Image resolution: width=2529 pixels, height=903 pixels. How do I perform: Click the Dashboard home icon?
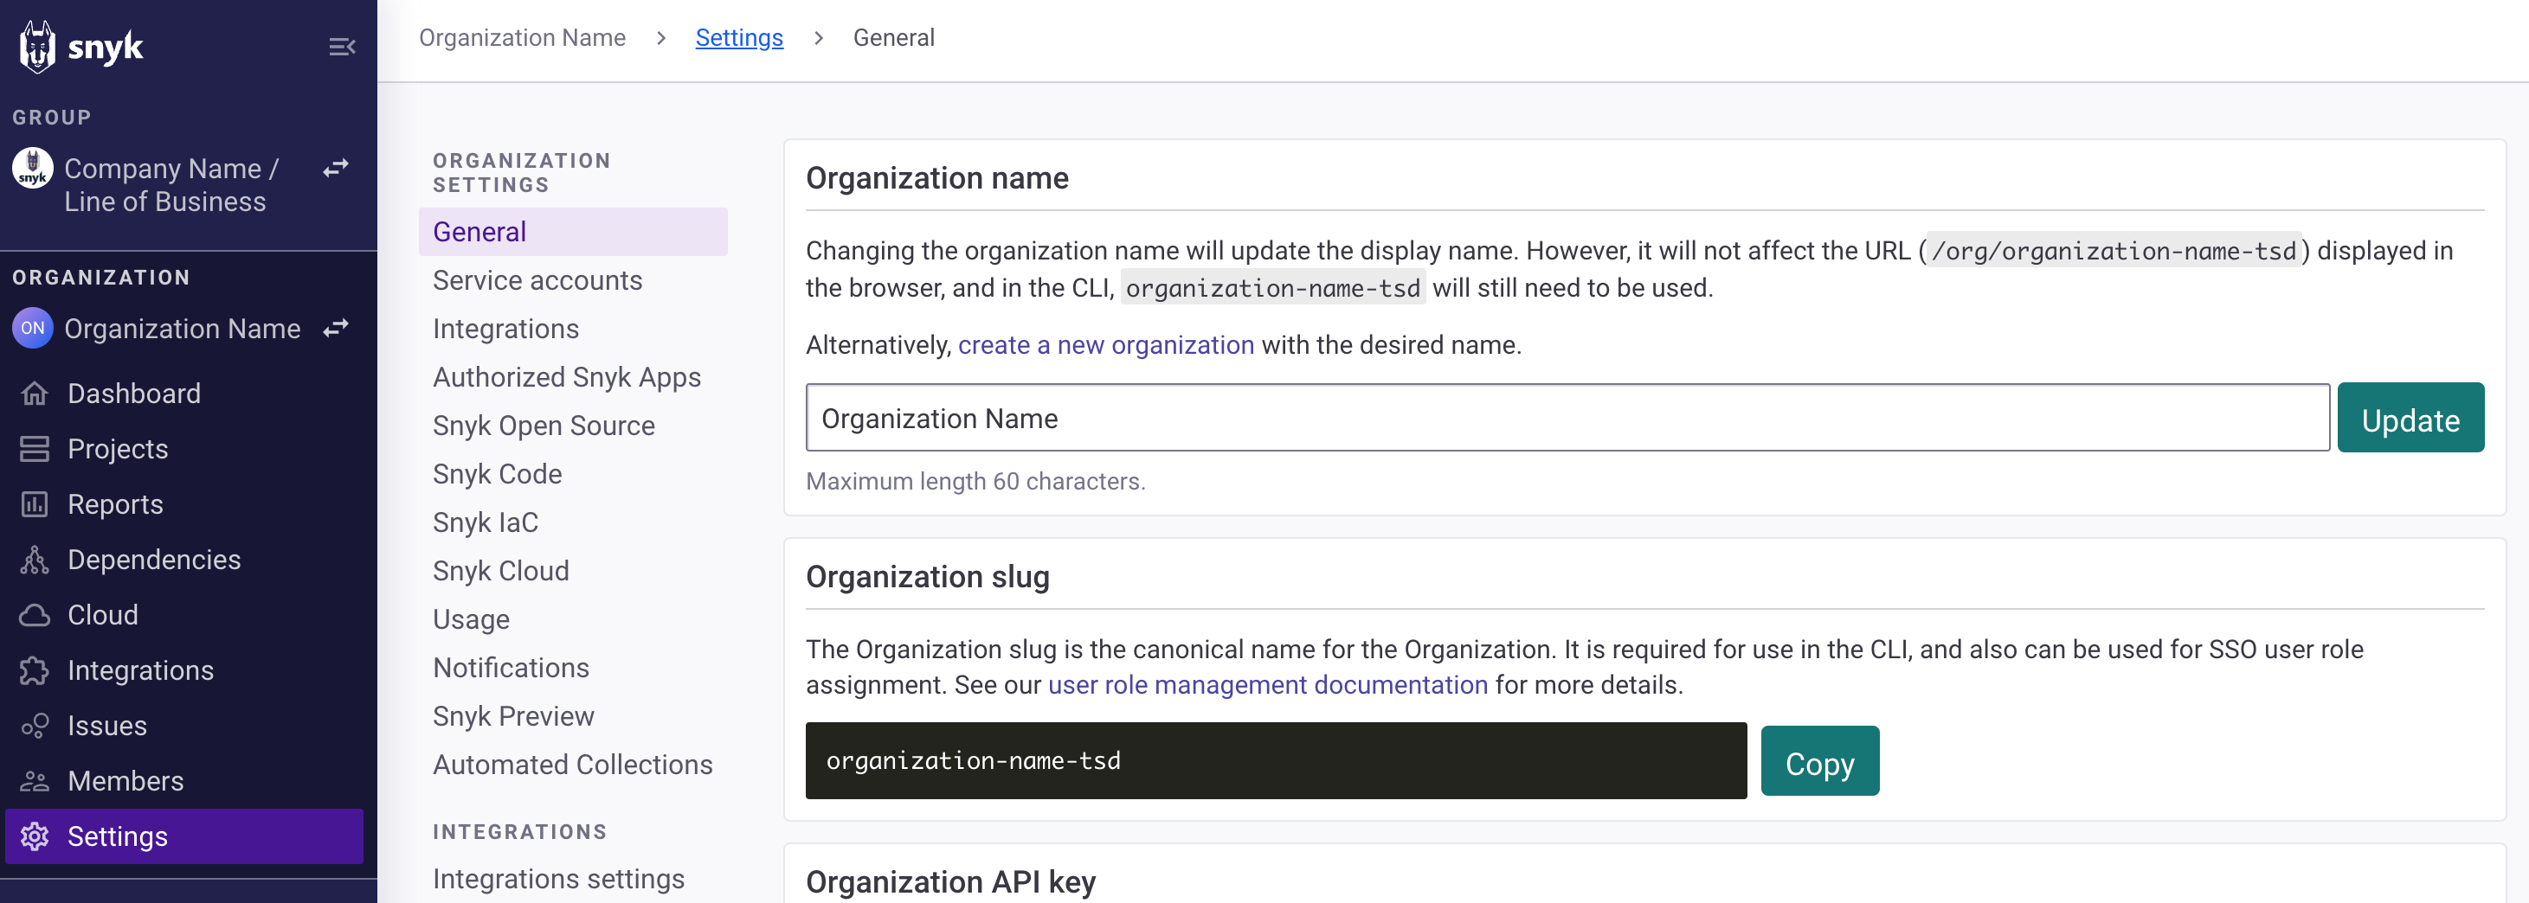[x=35, y=394]
